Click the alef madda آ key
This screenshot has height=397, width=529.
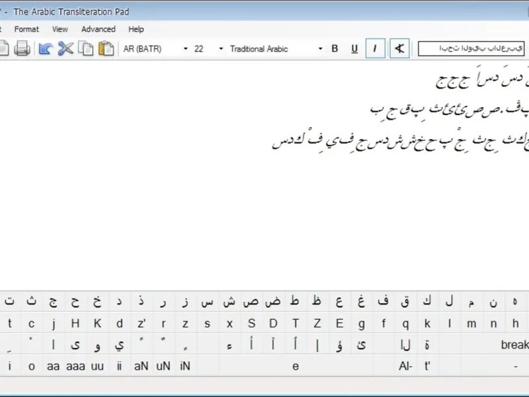[273, 345]
